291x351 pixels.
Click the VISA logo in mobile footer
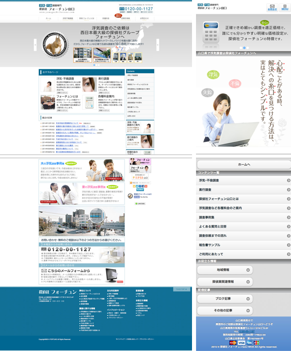click(241, 342)
